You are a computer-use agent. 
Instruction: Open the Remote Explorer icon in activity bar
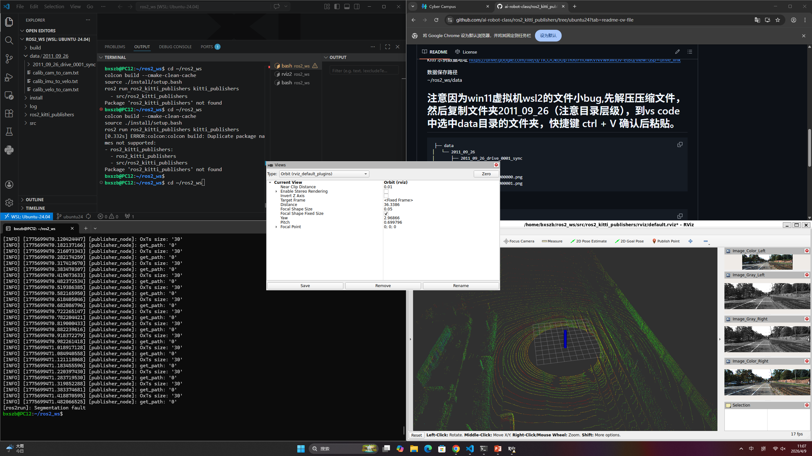(x=9, y=95)
